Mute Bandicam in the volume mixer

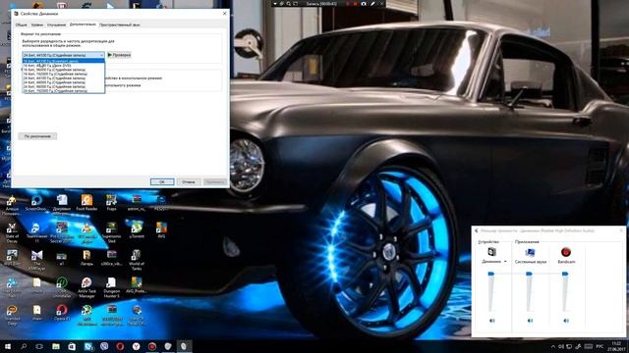tap(566, 321)
